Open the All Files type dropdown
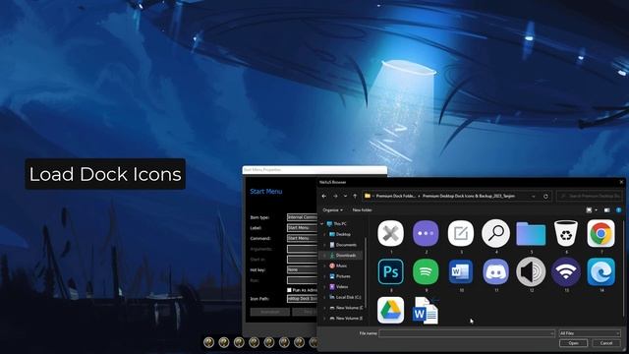Viewport: 629px width, 354px height. coord(590,333)
